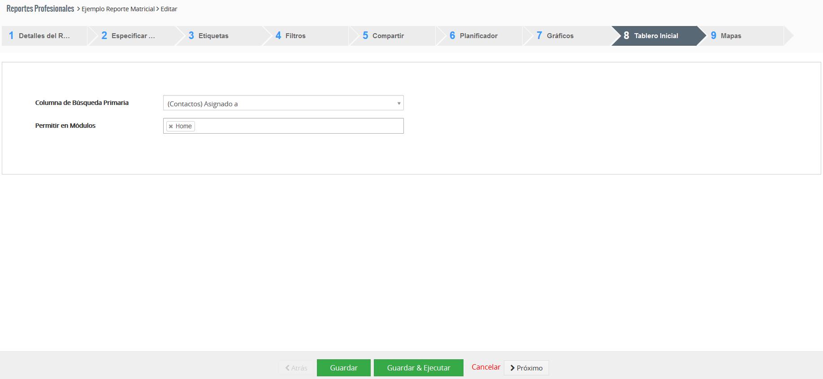
Task: Click the Reportes Profesionales breadcrumb
Action: coord(40,9)
